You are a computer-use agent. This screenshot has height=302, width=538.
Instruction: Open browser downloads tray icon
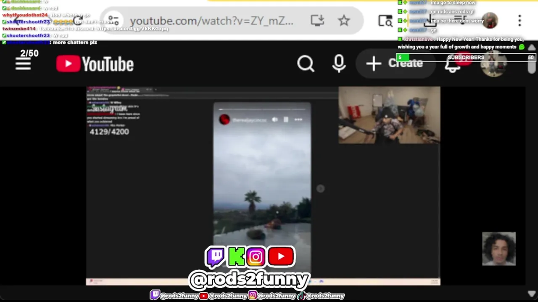430,21
